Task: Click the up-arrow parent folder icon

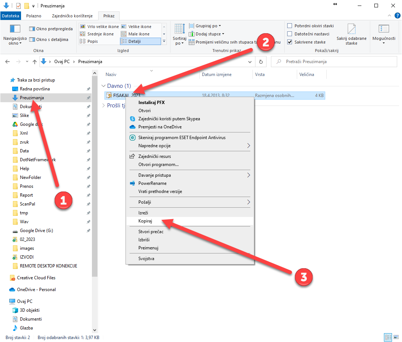Action: pyautogui.click(x=35, y=62)
